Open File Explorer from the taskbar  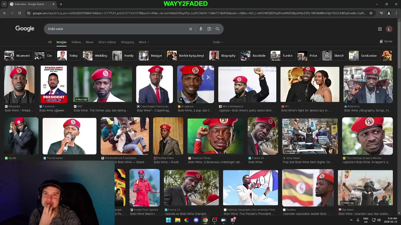178,220
